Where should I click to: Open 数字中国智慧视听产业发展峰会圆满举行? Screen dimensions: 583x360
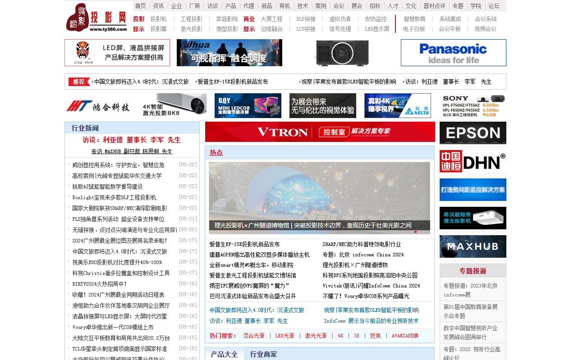coord(470,333)
